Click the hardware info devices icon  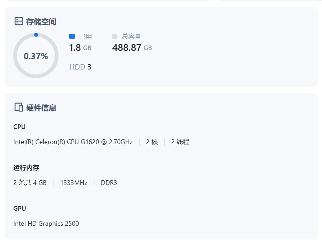(x=18, y=107)
